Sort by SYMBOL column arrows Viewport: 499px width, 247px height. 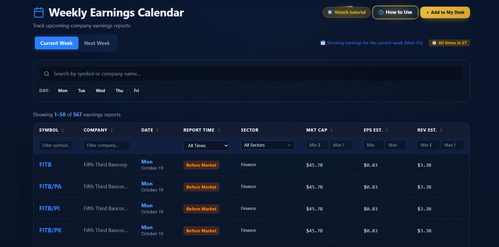[x=63, y=130]
